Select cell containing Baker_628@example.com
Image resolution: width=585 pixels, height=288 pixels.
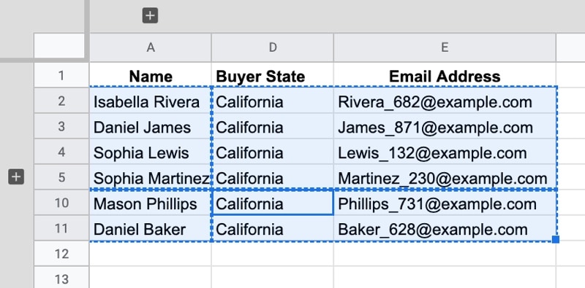click(x=445, y=229)
